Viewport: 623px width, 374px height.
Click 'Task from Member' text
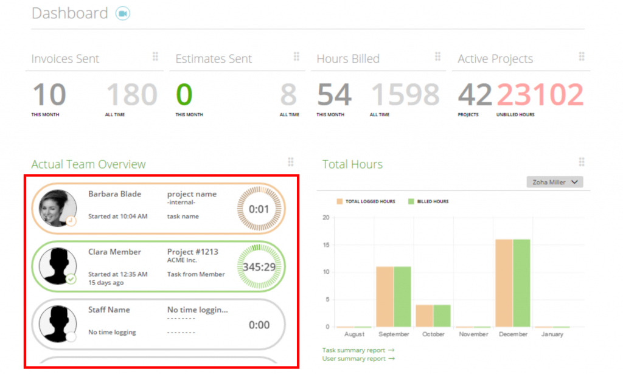pyautogui.click(x=196, y=274)
